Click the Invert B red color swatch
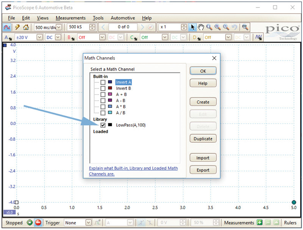Screen dimensions: 303x230 pyautogui.click(x=110, y=88)
